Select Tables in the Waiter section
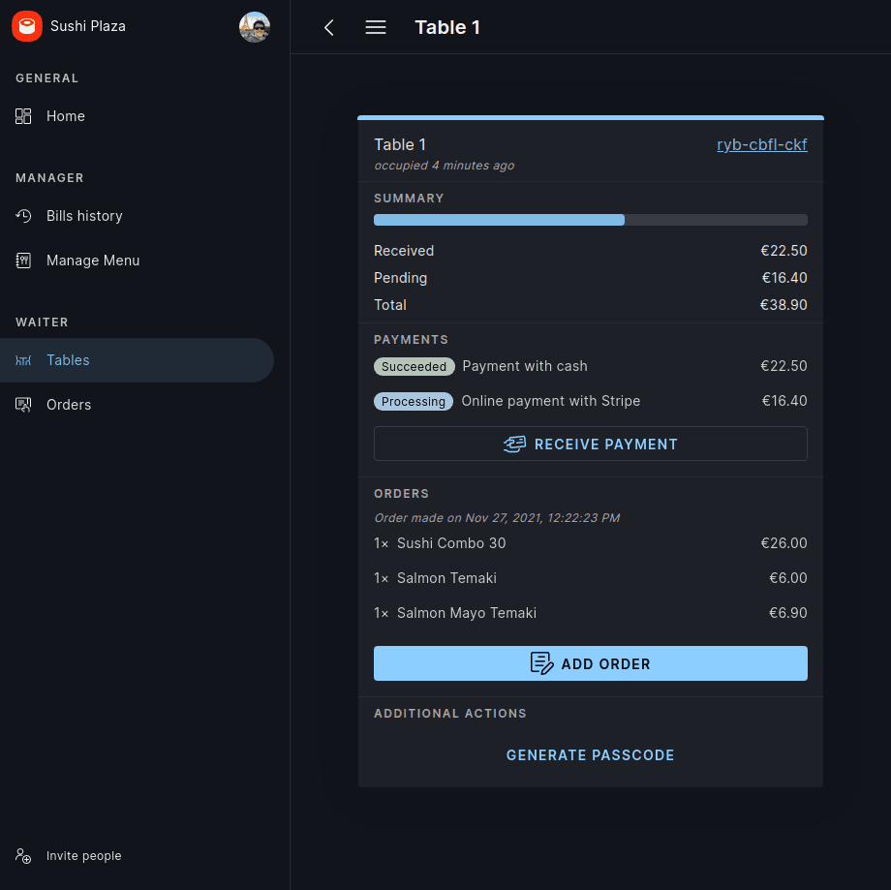 [137, 360]
